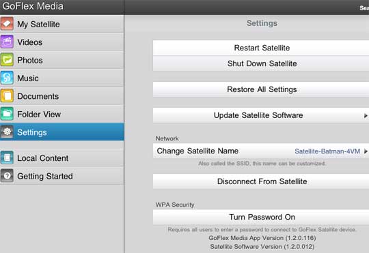Click the Local Content device icon
The width and height of the screenshot is (369, 253).
click(x=7, y=158)
